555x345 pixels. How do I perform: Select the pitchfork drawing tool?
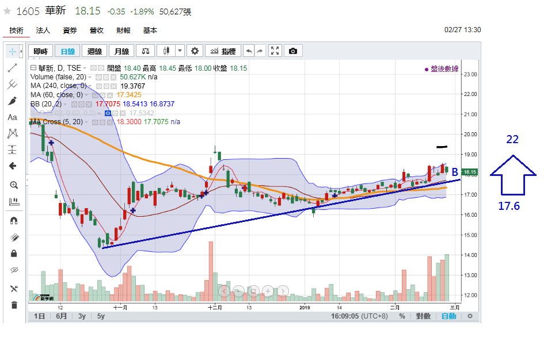[13, 84]
